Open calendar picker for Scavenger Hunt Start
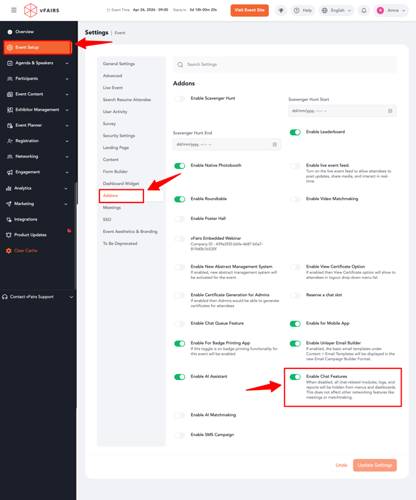 point(390,111)
